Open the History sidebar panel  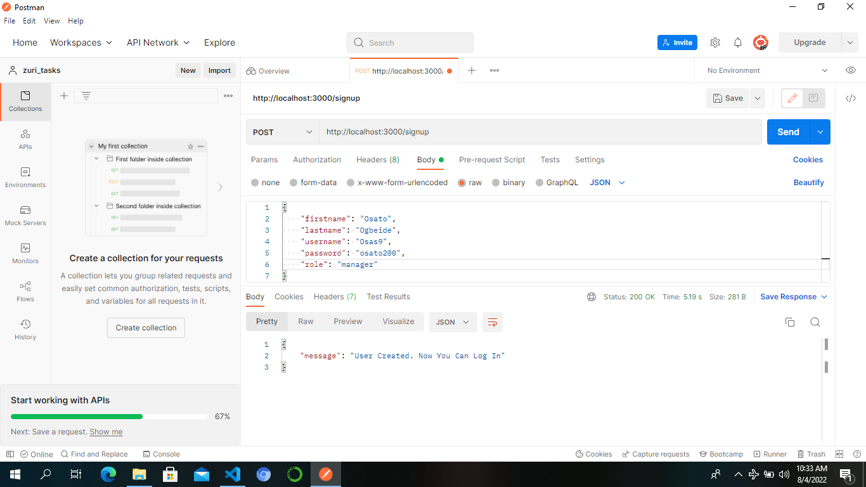pyautogui.click(x=25, y=330)
